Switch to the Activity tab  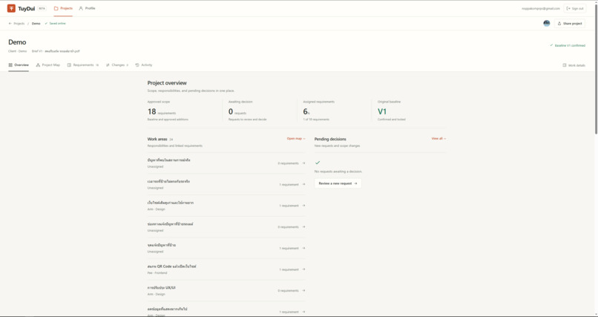tap(144, 65)
